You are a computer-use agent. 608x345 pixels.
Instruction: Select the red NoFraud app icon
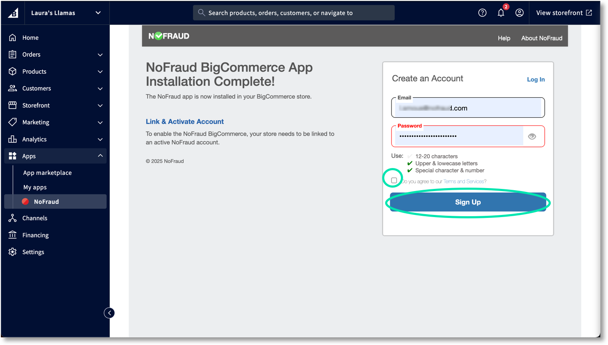click(x=26, y=201)
